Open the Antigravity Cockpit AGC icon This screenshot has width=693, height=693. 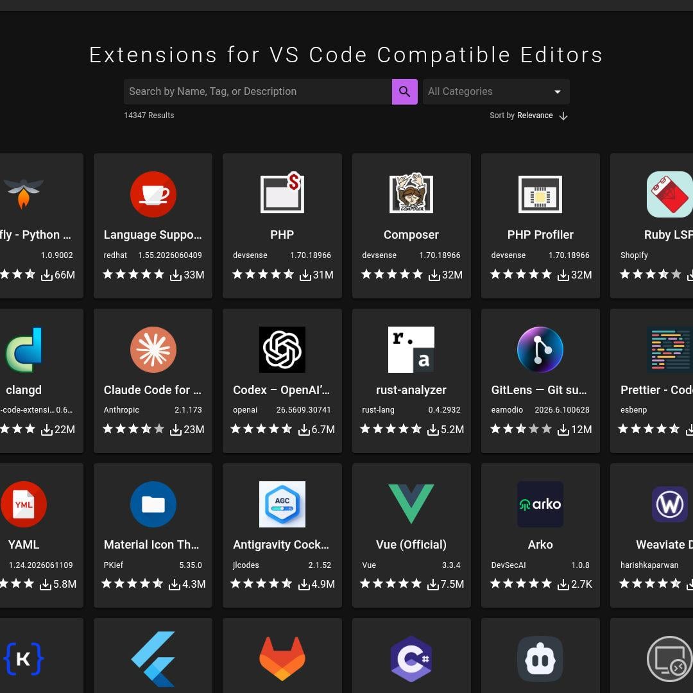[x=282, y=504]
